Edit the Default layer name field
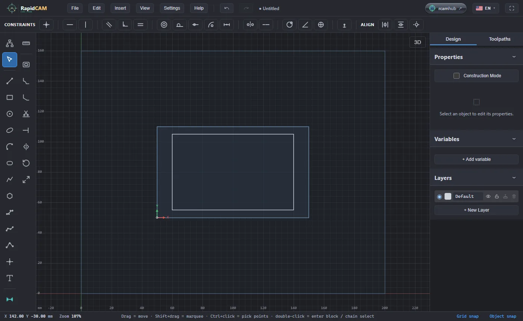The image size is (523, 321). tap(468, 196)
